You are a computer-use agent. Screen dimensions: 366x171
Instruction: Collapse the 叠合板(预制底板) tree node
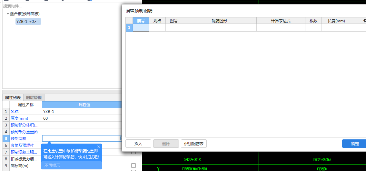point(8,14)
